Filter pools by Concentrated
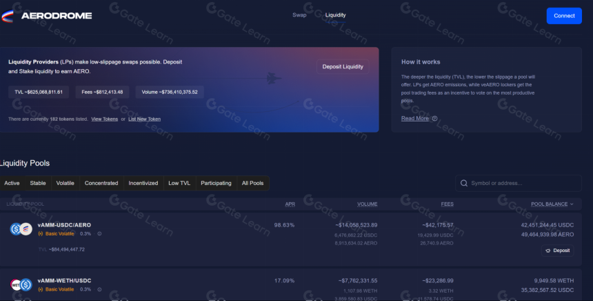 [x=101, y=183]
